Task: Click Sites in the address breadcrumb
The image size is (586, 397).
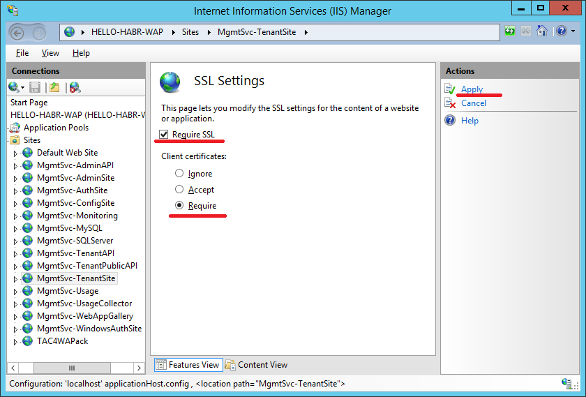Action: pos(190,32)
